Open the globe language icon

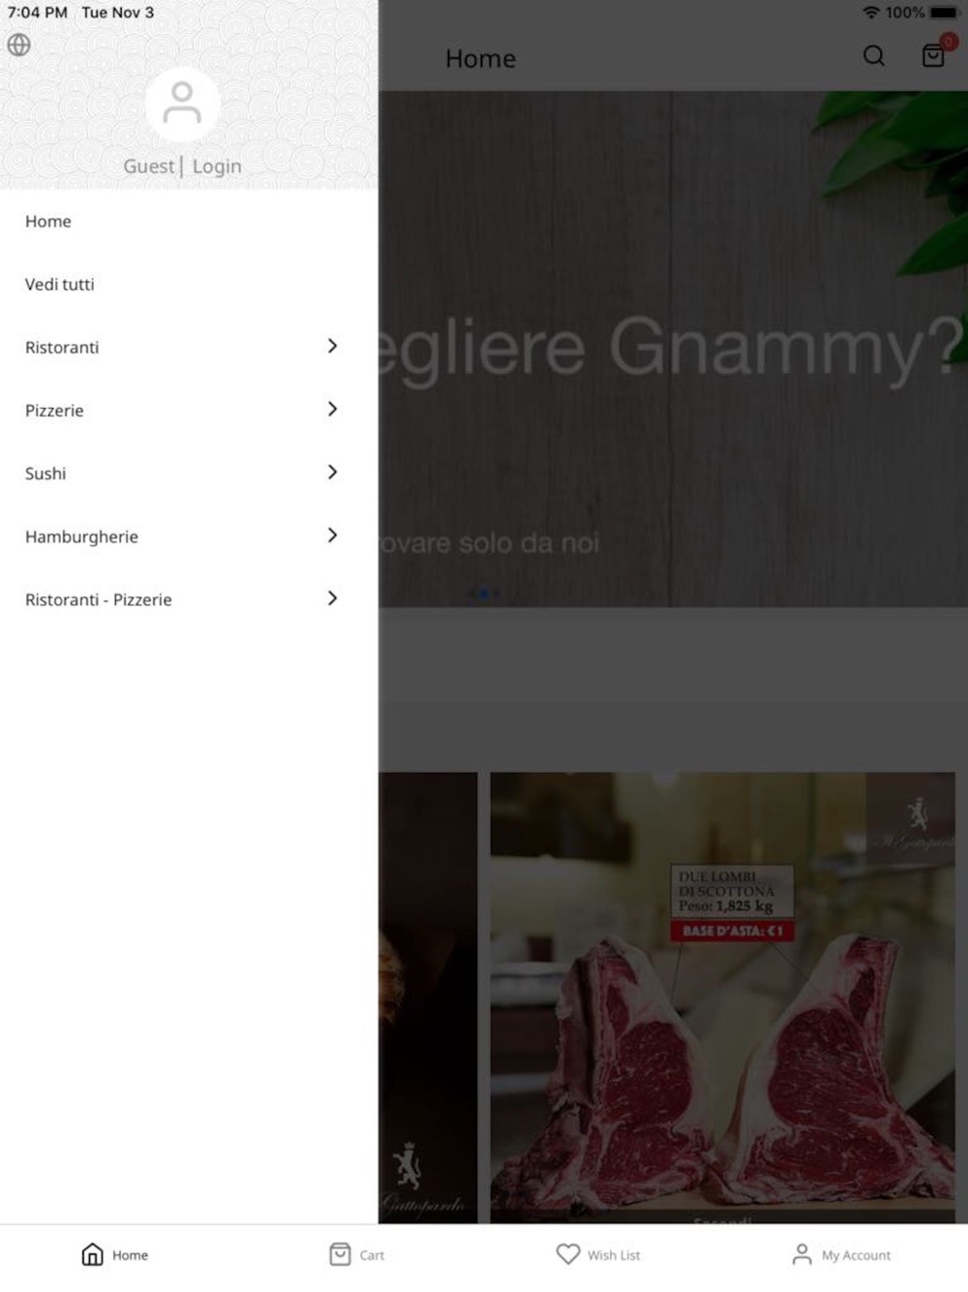point(18,45)
